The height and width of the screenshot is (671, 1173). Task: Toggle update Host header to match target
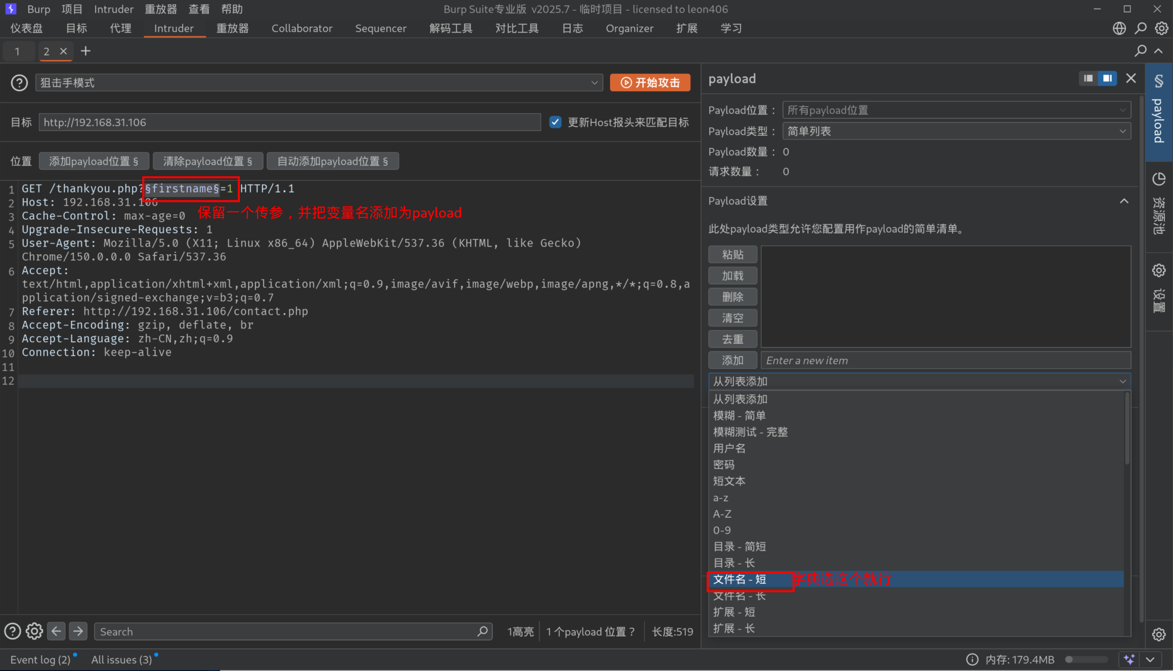point(555,122)
